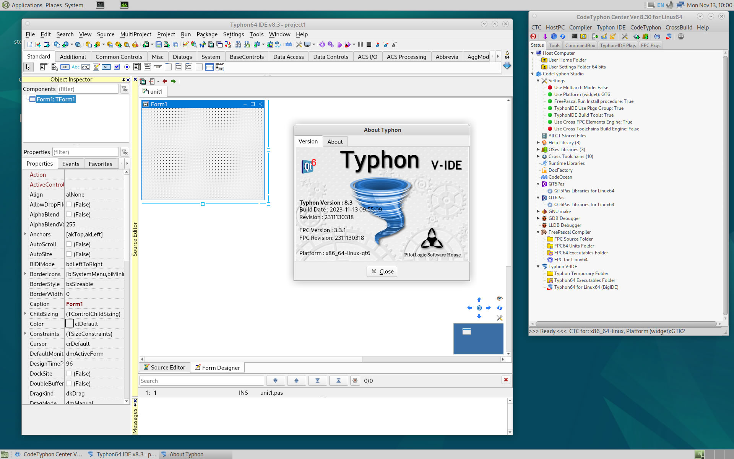Image resolution: width=734 pixels, height=459 pixels.
Task: Toggle the AutoScroll checkbox
Action: (69, 244)
